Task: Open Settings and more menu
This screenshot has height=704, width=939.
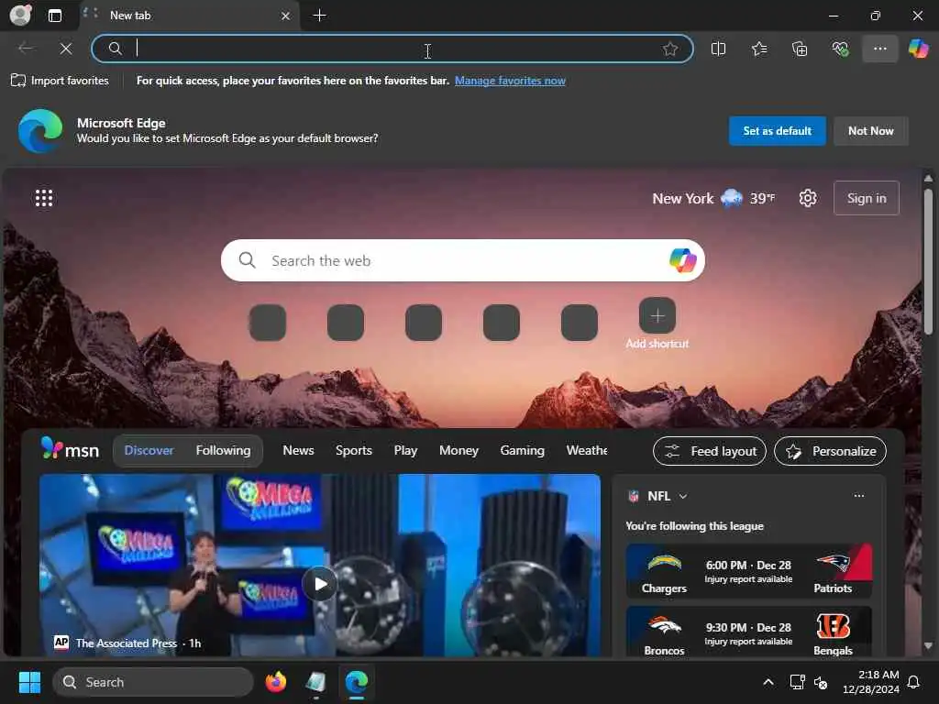Action: (879, 49)
